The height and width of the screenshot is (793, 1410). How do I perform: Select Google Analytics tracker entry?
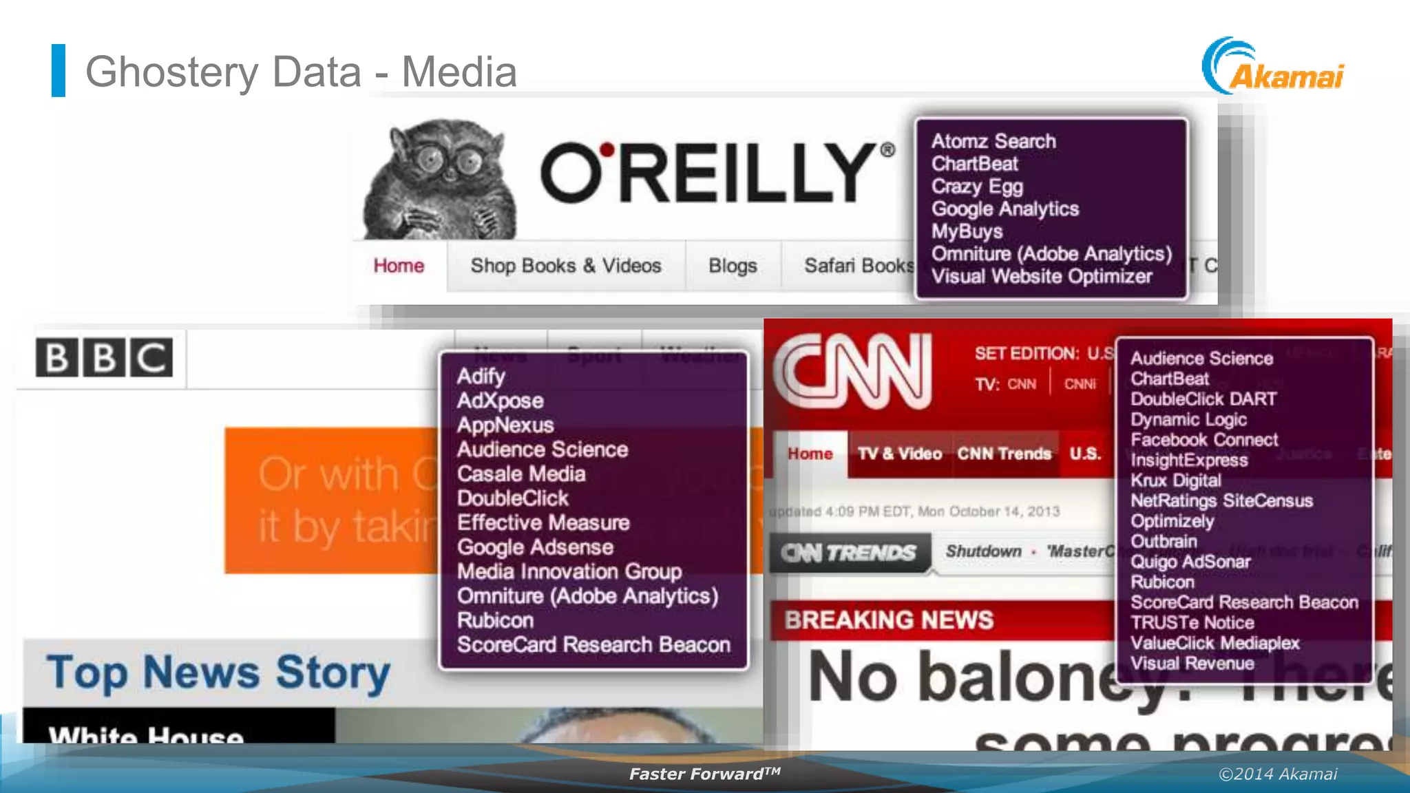point(1005,209)
